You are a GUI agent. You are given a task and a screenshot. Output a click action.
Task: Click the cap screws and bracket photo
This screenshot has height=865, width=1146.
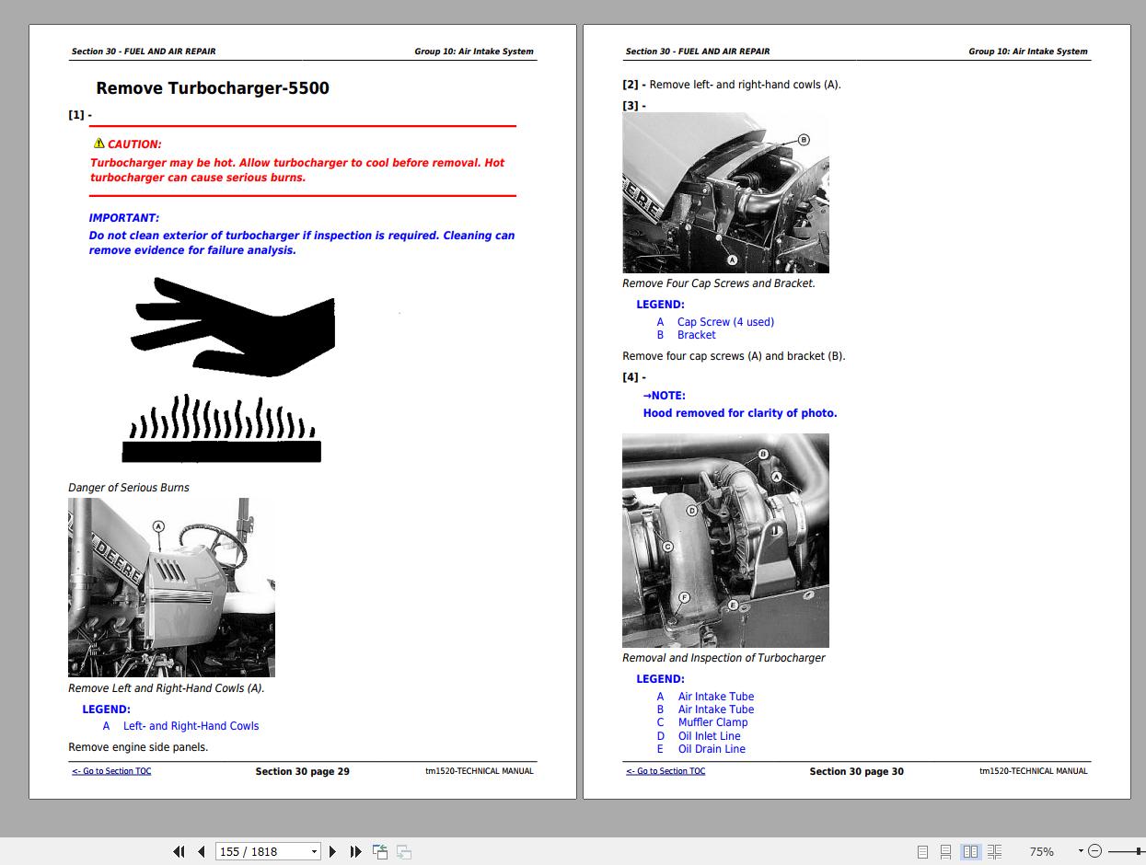[x=725, y=193]
